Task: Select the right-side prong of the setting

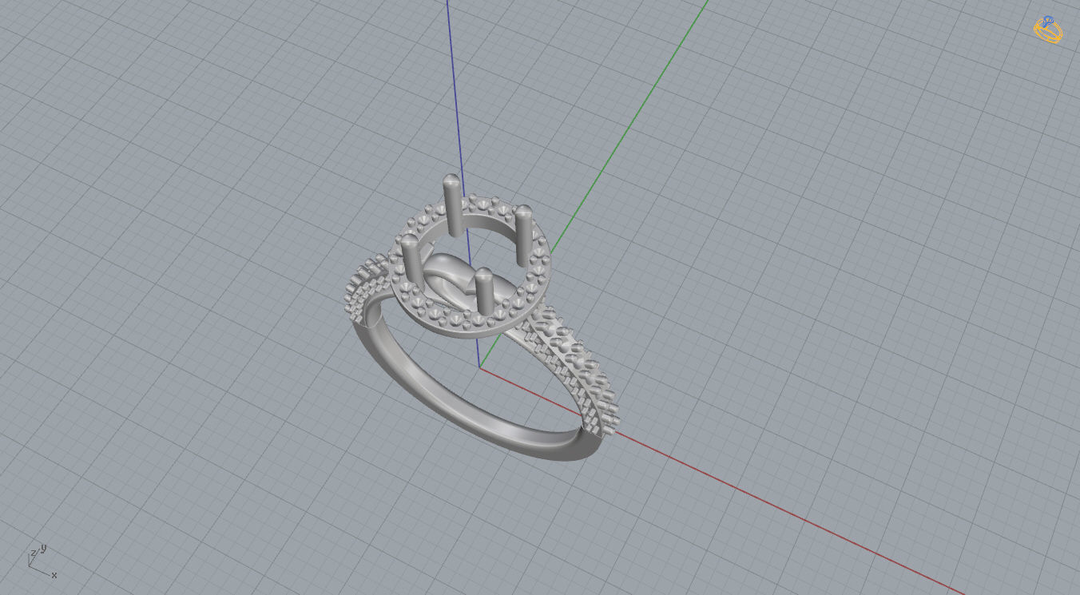Action: pyautogui.click(x=524, y=235)
